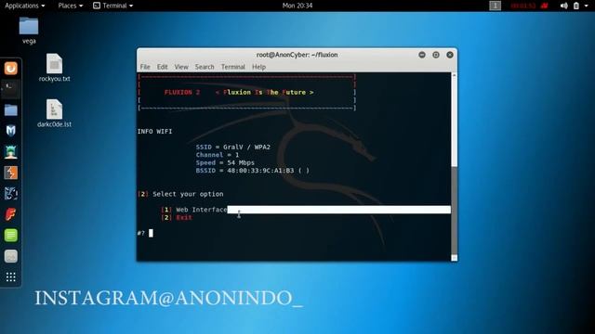Open the grey application icon in dock

point(10,256)
